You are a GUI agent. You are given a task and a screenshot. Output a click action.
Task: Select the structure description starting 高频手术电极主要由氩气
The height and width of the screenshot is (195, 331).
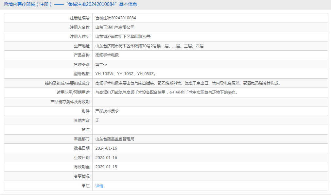(x=188, y=83)
